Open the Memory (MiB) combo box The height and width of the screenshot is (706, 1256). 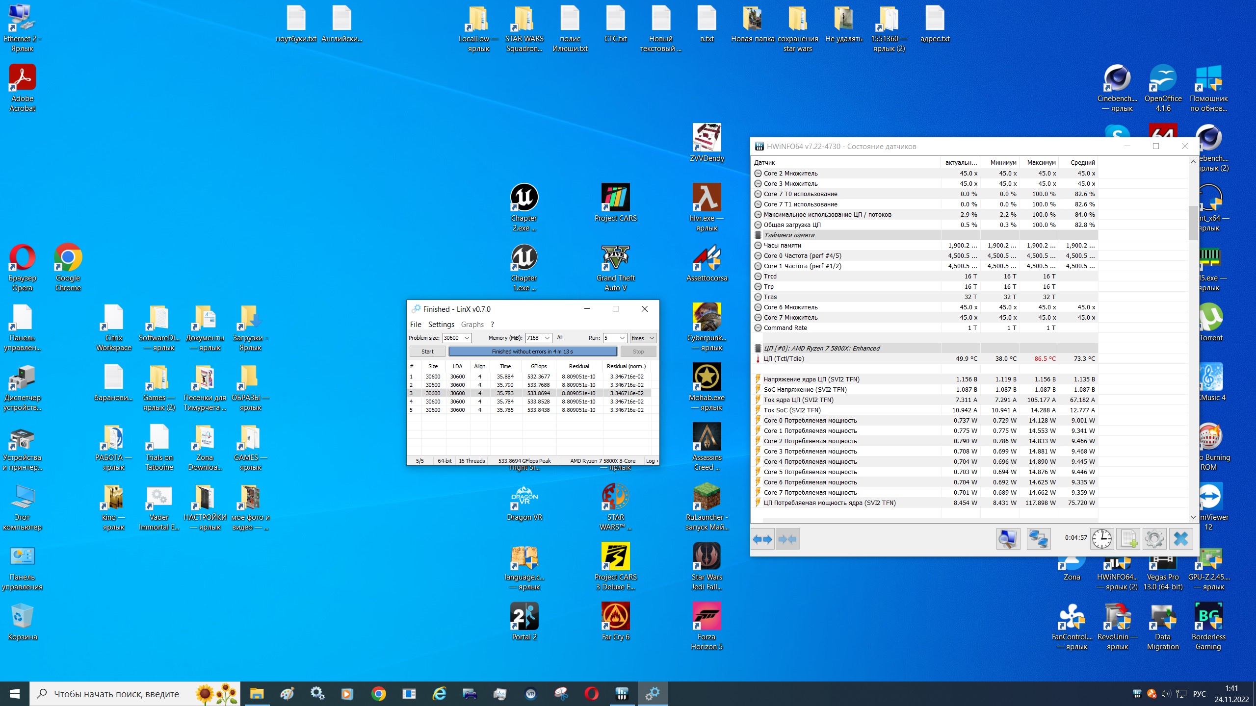[547, 338]
